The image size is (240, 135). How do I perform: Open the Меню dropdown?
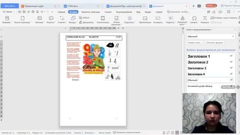9,12
